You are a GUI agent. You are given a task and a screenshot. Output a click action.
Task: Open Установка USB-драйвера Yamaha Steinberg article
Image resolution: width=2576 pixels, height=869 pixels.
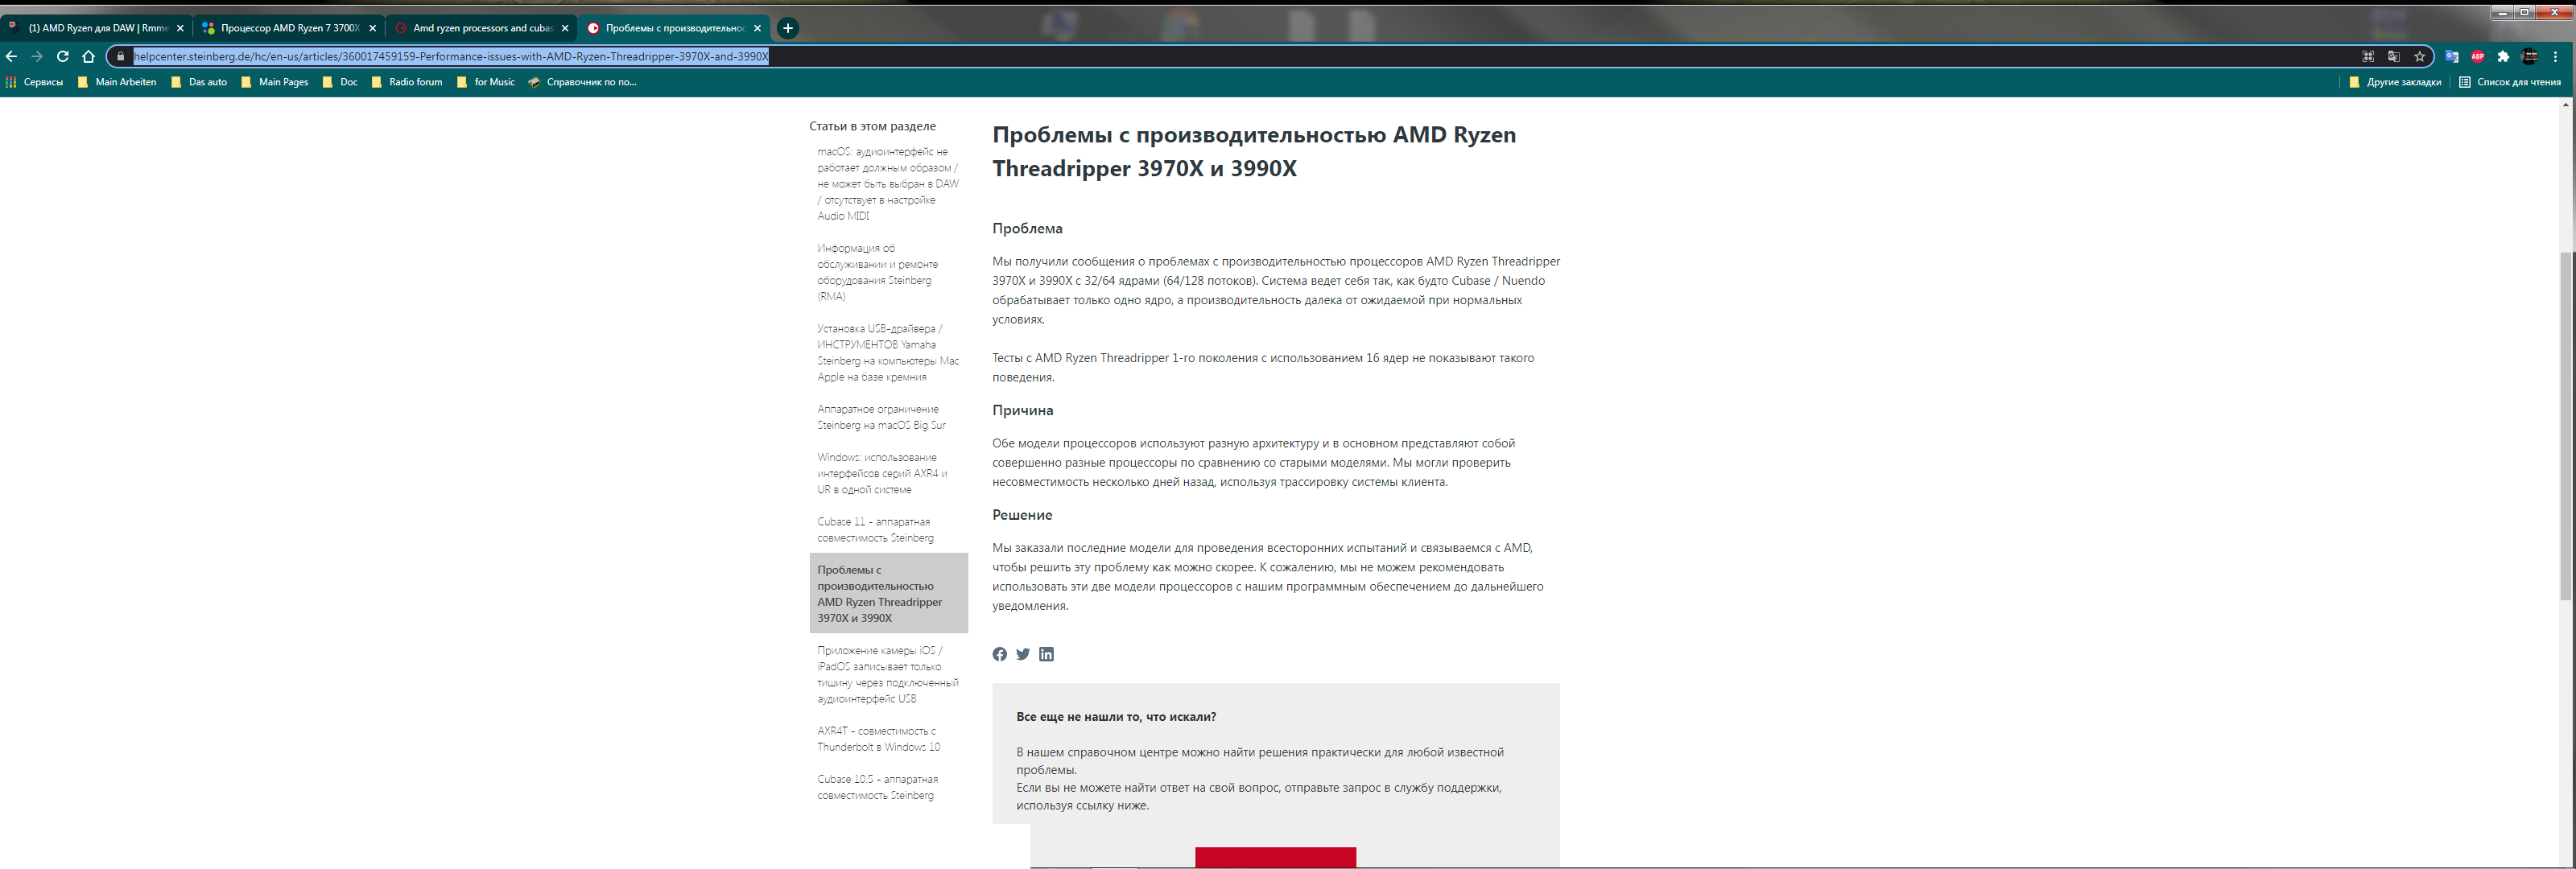(x=888, y=353)
